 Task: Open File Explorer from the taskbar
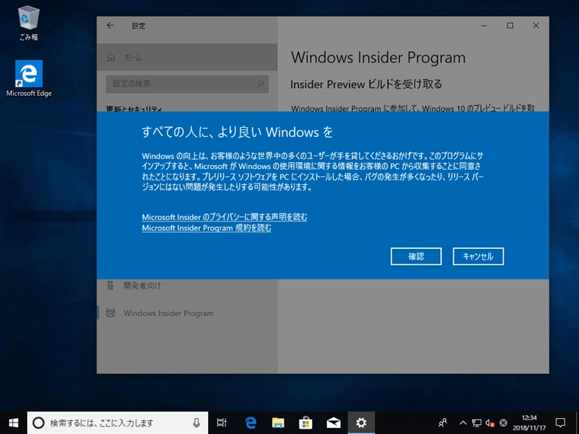tap(278, 423)
